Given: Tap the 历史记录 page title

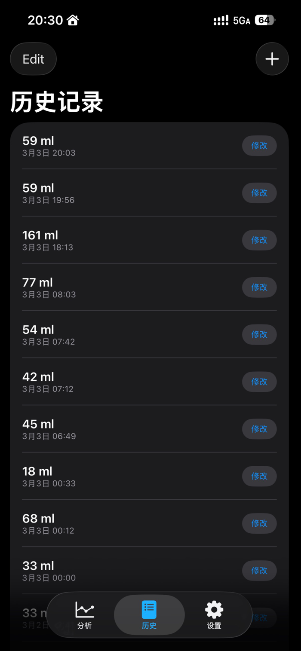Looking at the screenshot, I should 57,102.
